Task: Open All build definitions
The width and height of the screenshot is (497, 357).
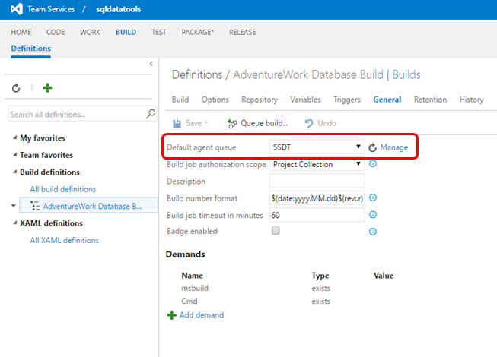Action: [x=62, y=189]
